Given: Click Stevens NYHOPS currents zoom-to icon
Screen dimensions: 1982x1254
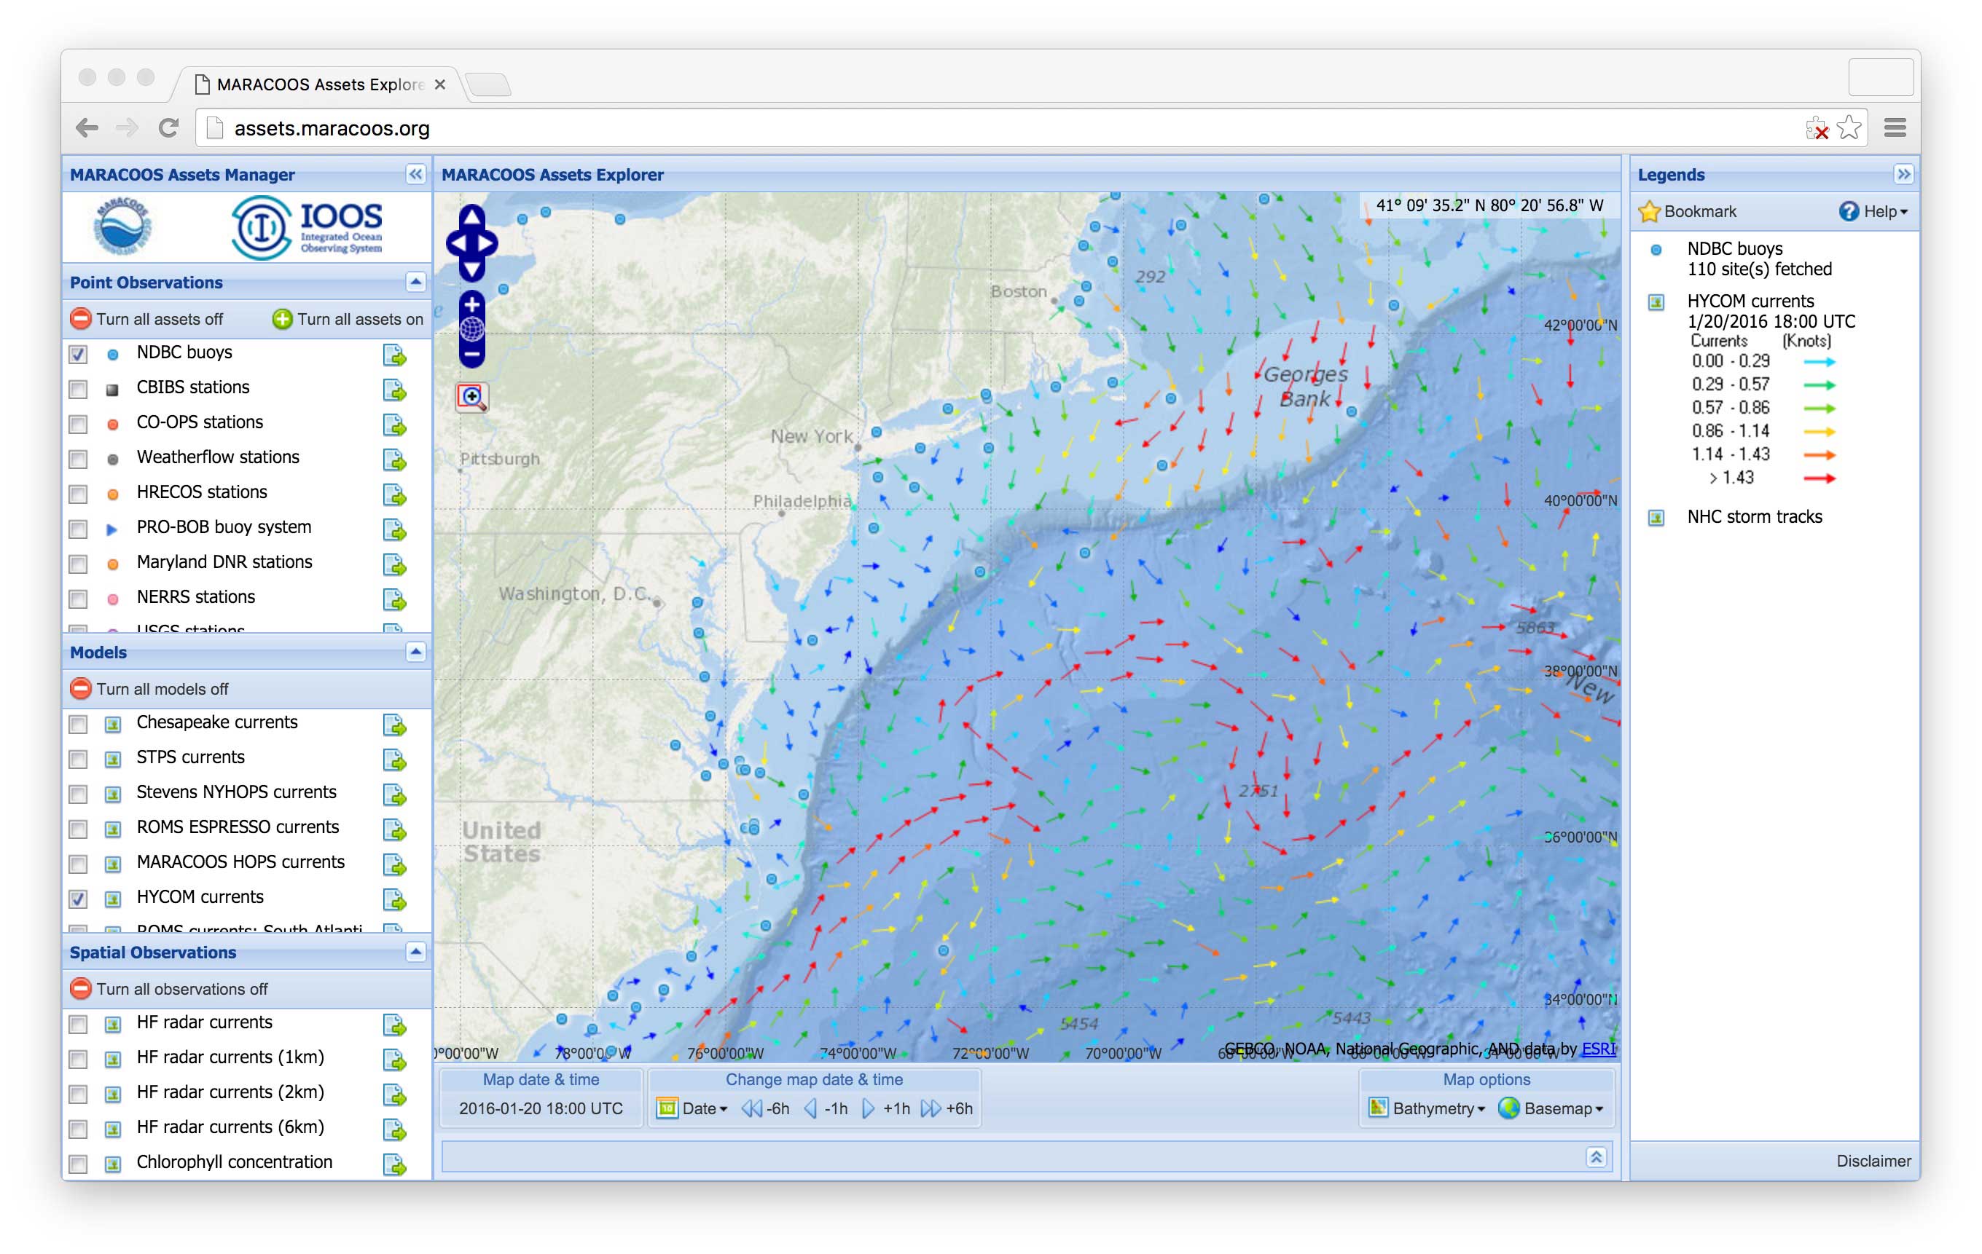Looking at the screenshot, I should click(x=394, y=795).
